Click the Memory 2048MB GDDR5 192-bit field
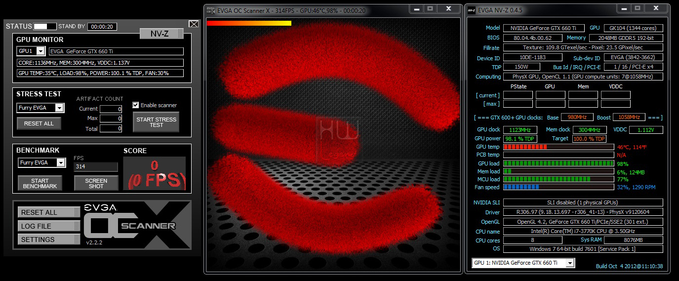The image size is (679, 281). 626,38
